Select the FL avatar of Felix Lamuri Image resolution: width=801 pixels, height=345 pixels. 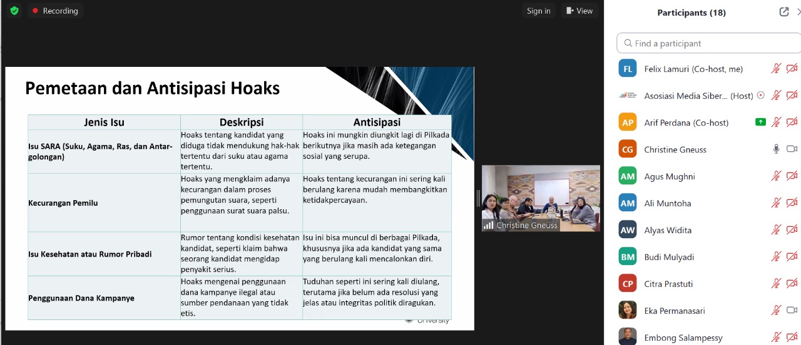628,69
